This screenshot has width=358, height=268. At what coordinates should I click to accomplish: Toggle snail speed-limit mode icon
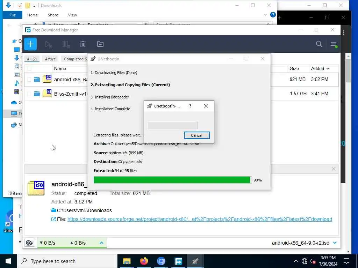30,243
